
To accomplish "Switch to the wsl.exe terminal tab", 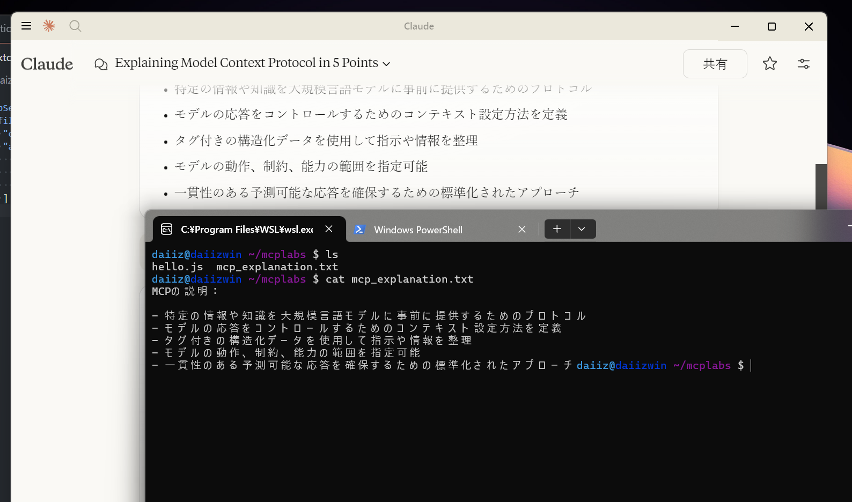I will click(248, 230).
